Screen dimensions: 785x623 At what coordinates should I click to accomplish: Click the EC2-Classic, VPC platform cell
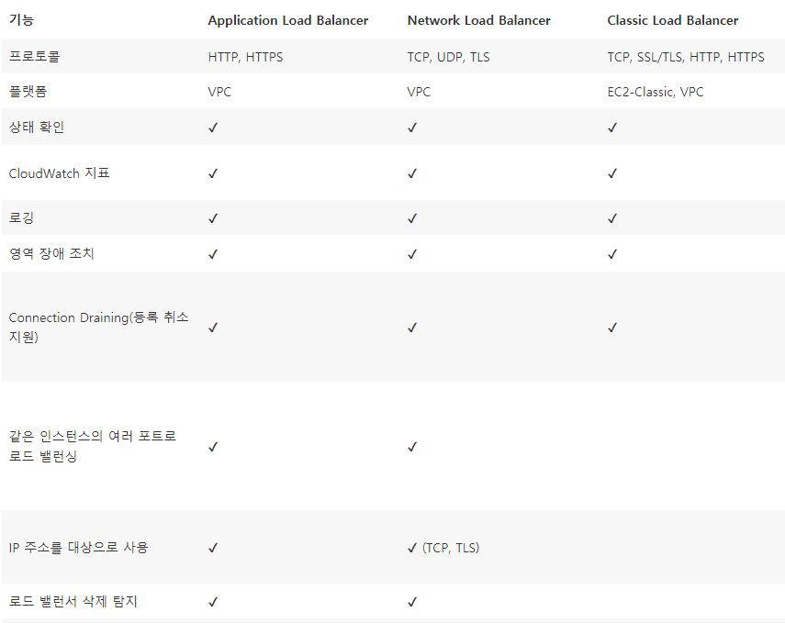[655, 92]
